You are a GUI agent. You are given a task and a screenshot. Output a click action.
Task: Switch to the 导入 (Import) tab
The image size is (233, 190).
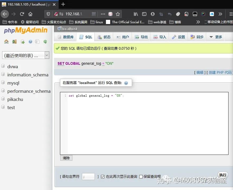click(160, 37)
